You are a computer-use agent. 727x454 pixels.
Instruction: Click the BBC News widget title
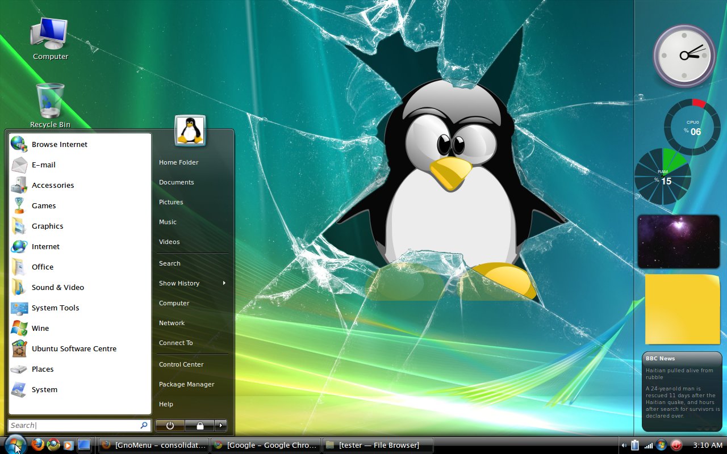(x=660, y=358)
